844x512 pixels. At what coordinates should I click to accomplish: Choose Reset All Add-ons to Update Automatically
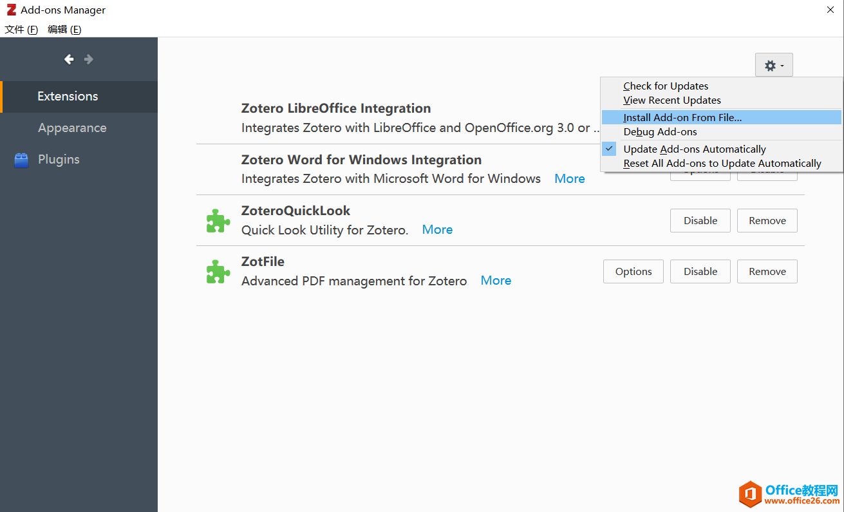click(721, 164)
